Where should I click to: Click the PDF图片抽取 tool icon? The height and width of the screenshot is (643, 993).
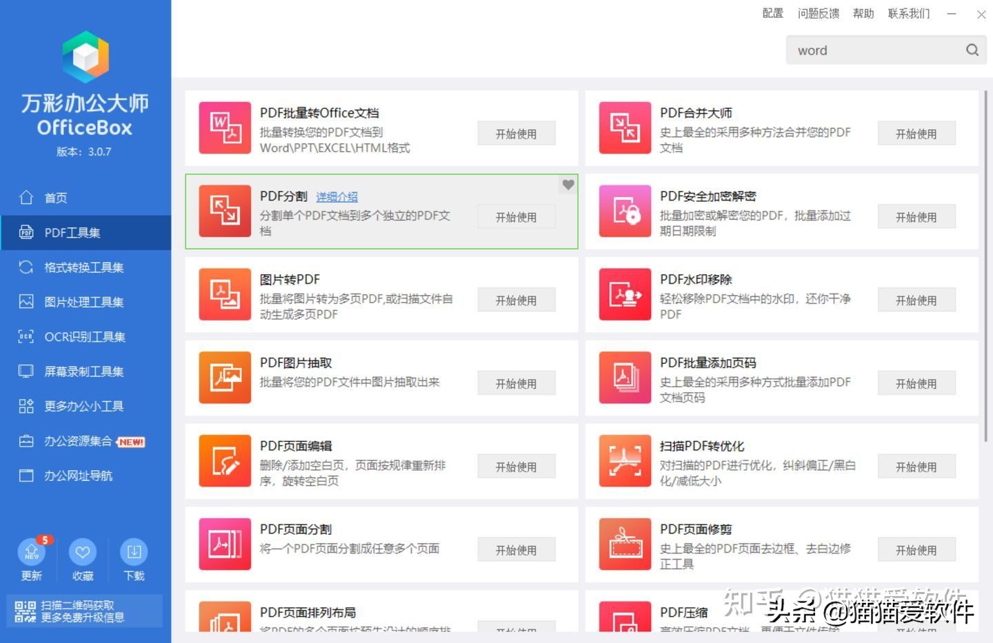tap(224, 378)
